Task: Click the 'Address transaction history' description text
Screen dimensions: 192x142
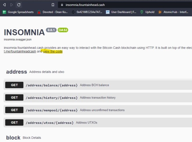Action: [x=98, y=98]
